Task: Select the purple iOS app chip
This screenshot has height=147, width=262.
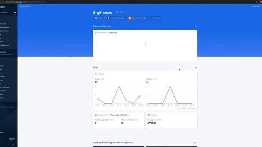Action: tap(116, 18)
